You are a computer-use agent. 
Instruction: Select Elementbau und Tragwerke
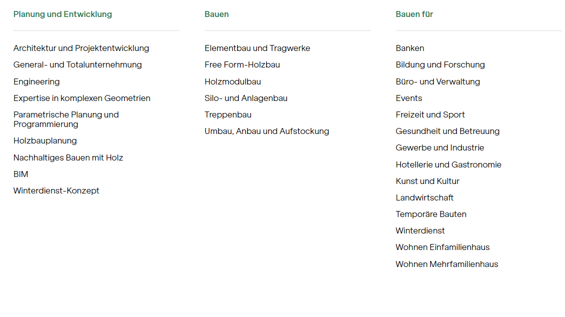pyautogui.click(x=257, y=48)
